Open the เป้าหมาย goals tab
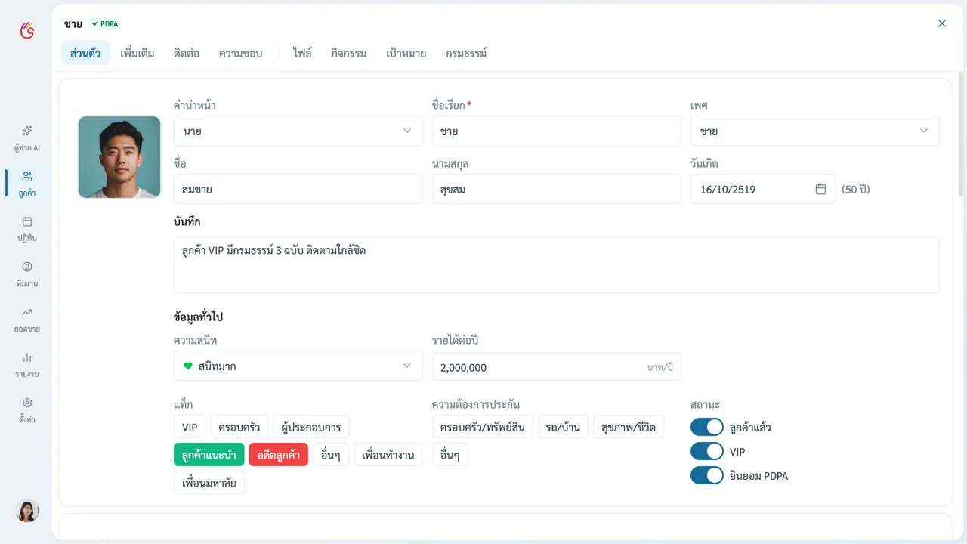Screen dimensions: 967x544 pyautogui.click(x=406, y=53)
